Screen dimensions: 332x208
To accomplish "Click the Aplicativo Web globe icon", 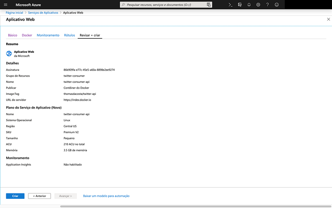I will [9, 54].
